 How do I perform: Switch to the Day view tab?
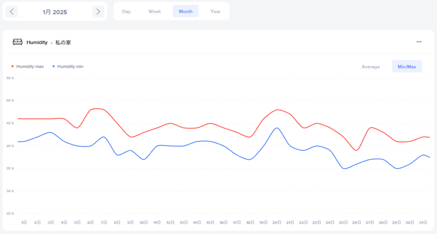tap(126, 12)
